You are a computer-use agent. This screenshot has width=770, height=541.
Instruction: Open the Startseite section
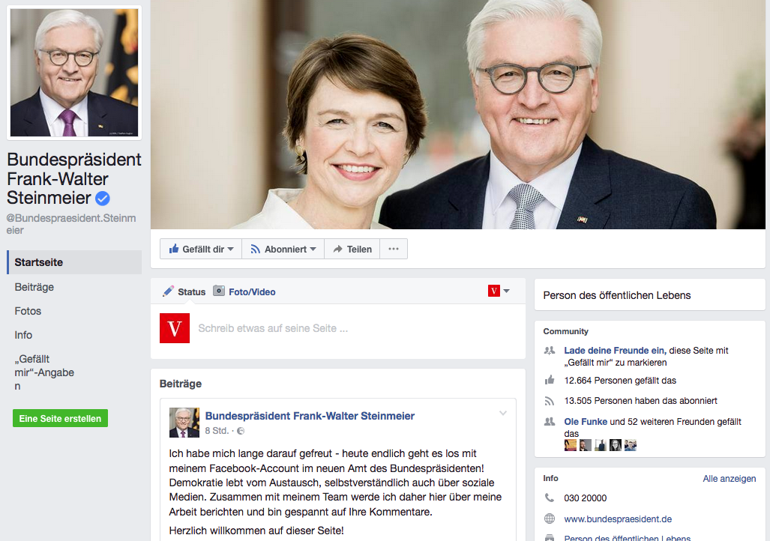point(74,262)
